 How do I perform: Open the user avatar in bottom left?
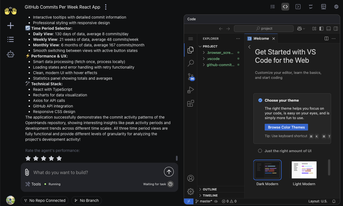coord(11,200)
